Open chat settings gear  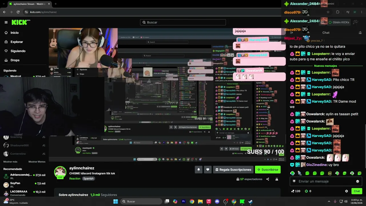tap(347, 191)
